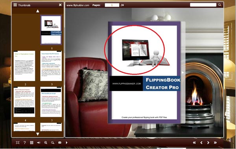Click the zoom in magnifier icon
The image size is (236, 149).
46,143
